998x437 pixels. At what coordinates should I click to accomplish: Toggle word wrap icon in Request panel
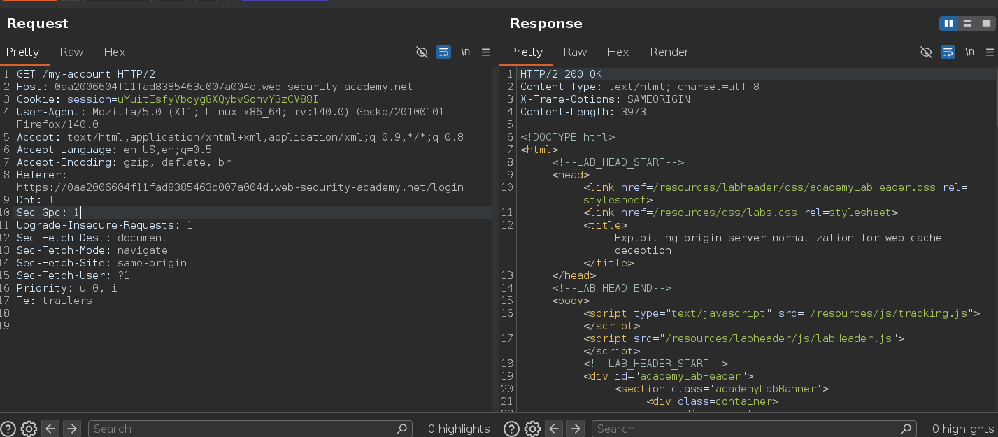coord(443,52)
